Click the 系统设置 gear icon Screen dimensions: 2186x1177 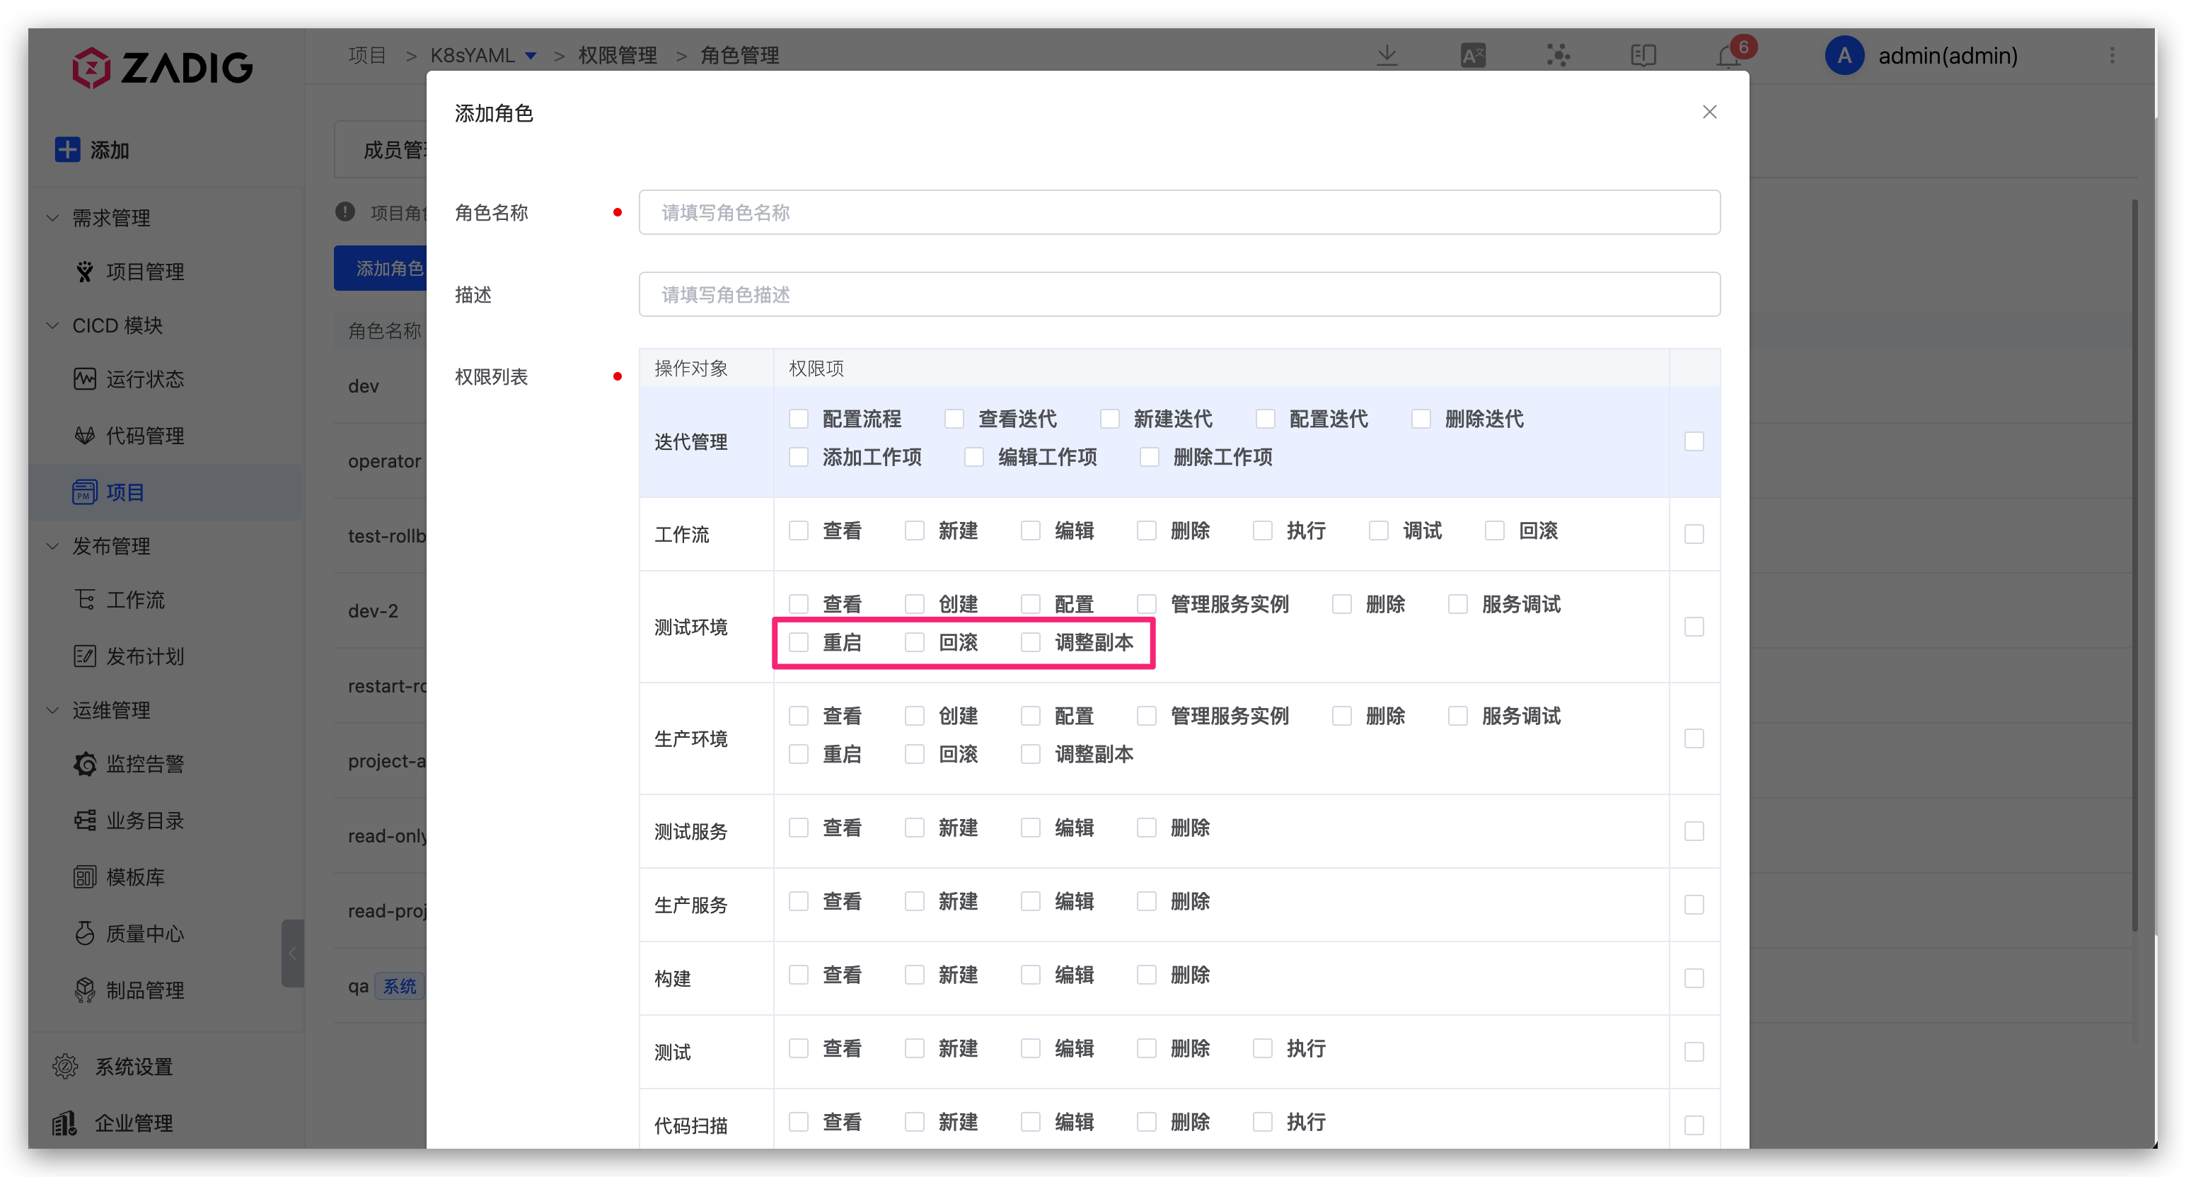click(65, 1067)
